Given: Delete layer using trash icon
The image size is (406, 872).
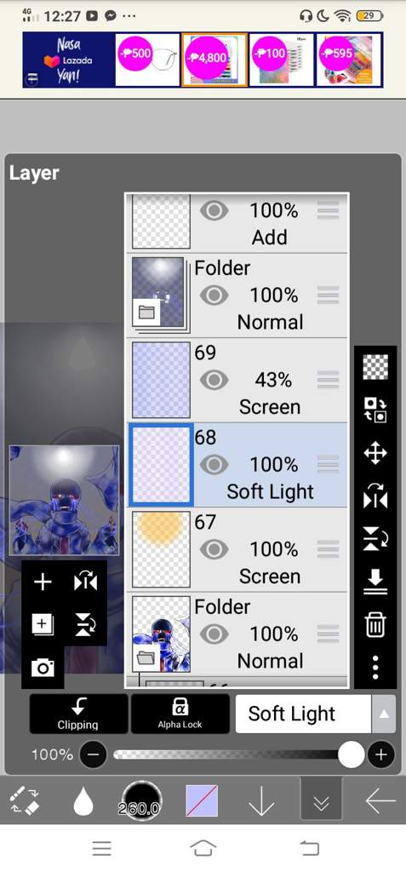Looking at the screenshot, I should pyautogui.click(x=375, y=624).
